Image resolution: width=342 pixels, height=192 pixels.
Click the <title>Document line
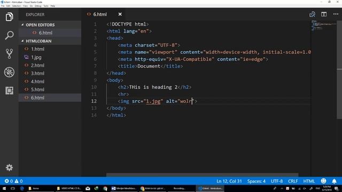pos(150,66)
